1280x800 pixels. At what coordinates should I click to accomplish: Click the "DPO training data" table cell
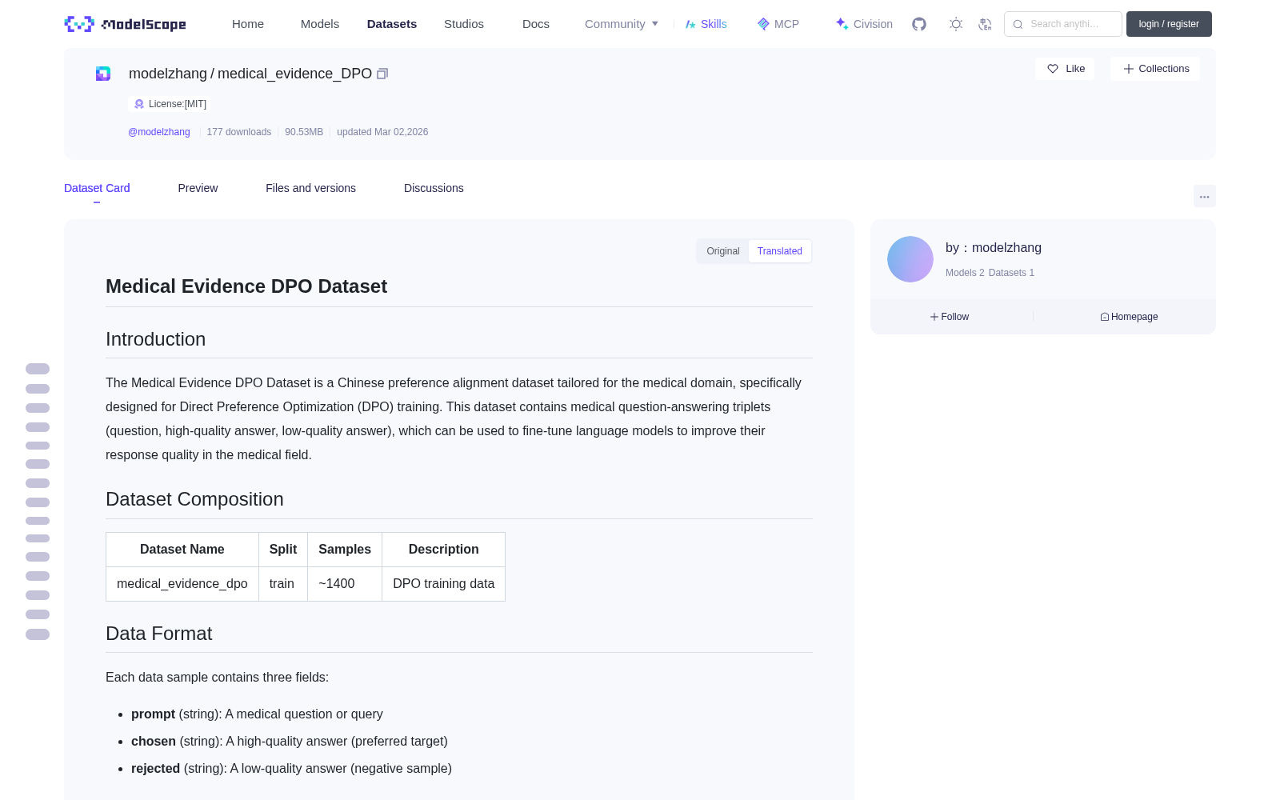(444, 584)
